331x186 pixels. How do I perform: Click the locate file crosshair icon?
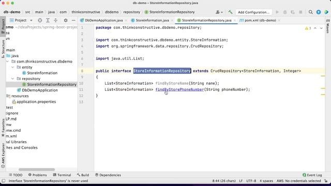pyautogui.click(x=40, y=20)
